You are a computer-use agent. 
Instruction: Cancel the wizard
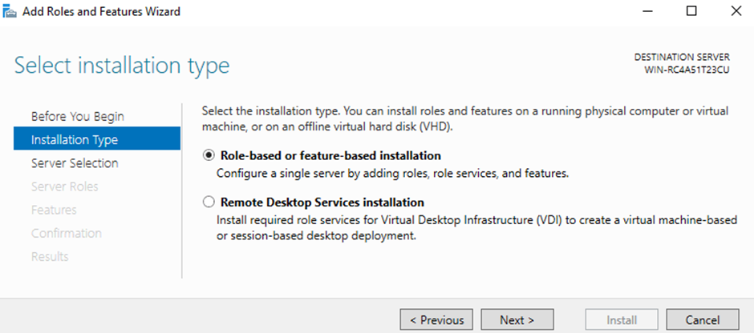click(x=702, y=319)
